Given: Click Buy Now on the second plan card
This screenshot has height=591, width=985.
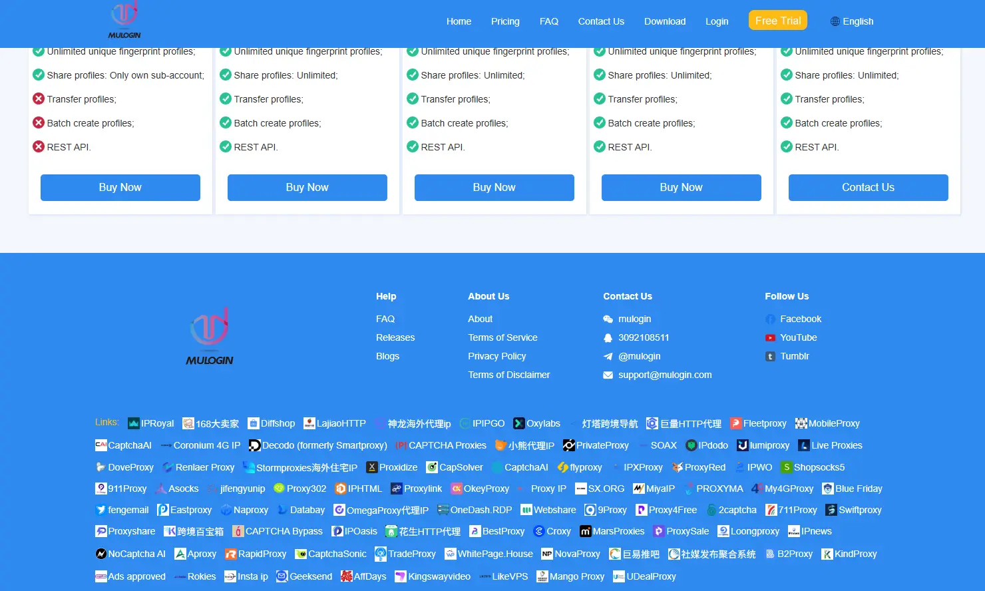Looking at the screenshot, I should point(307,188).
